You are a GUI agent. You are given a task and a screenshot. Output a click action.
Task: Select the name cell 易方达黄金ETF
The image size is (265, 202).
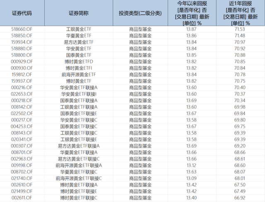79,42
